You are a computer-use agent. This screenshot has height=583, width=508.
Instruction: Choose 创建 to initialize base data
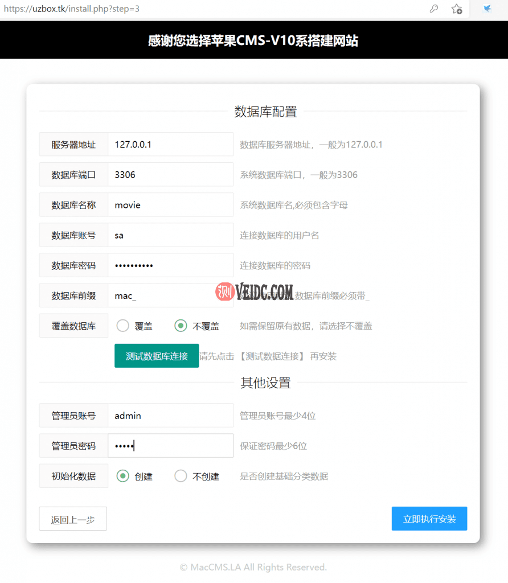[122, 476]
